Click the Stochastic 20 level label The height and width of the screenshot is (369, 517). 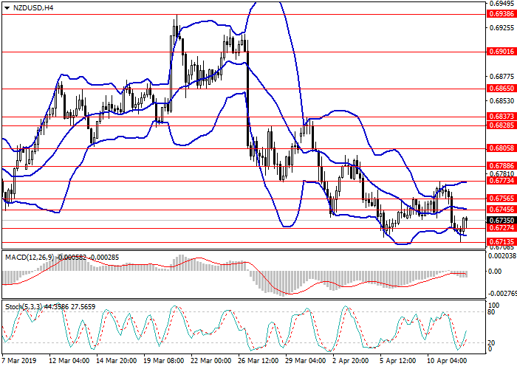491,342
